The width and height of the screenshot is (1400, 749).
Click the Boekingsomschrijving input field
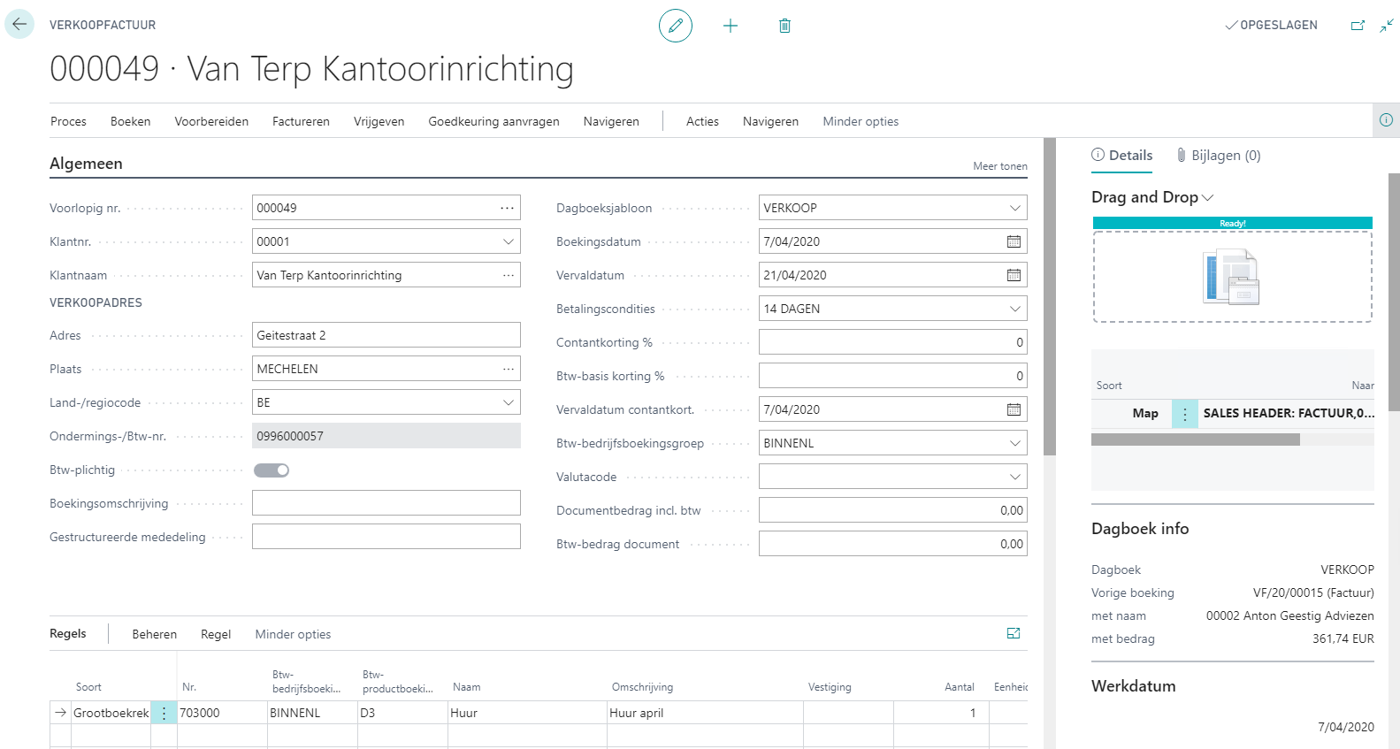[x=386, y=503]
